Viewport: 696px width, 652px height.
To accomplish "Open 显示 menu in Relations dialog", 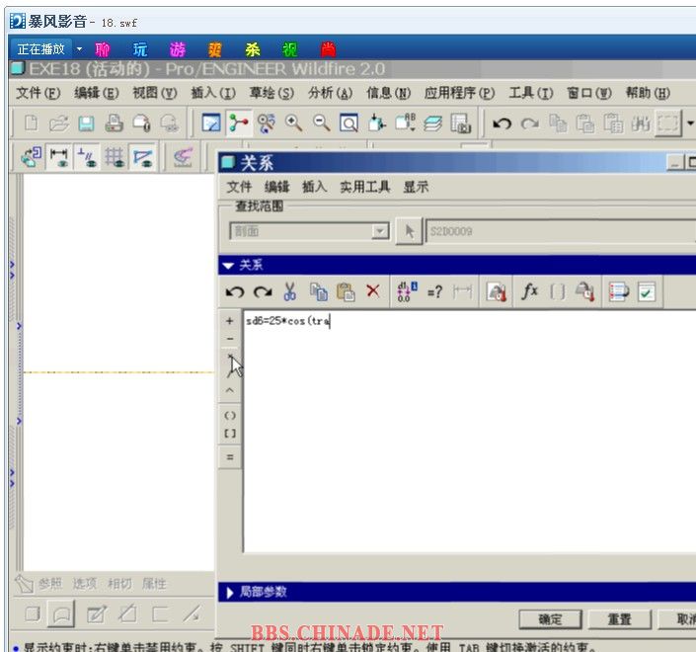I will 416,187.
